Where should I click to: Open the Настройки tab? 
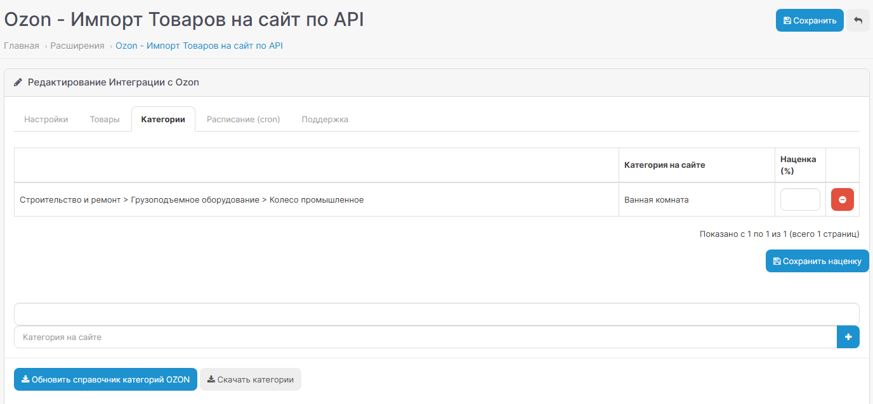coord(46,119)
